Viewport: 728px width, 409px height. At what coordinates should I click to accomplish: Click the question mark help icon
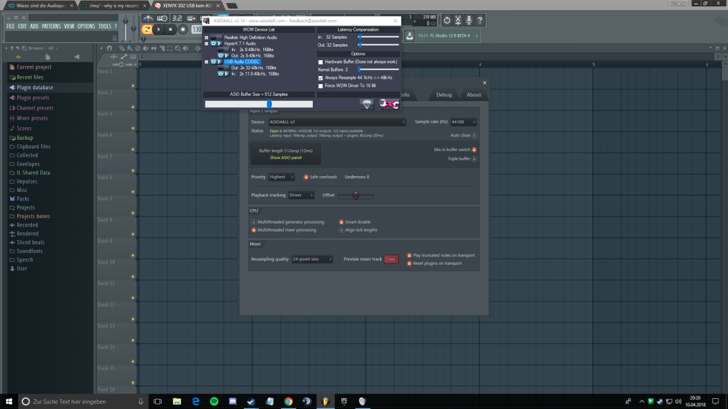click(481, 20)
